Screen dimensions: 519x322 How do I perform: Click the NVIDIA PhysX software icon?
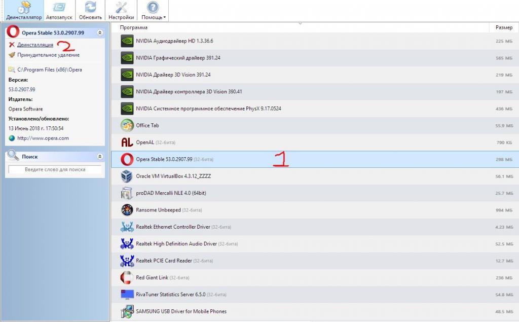127,109
